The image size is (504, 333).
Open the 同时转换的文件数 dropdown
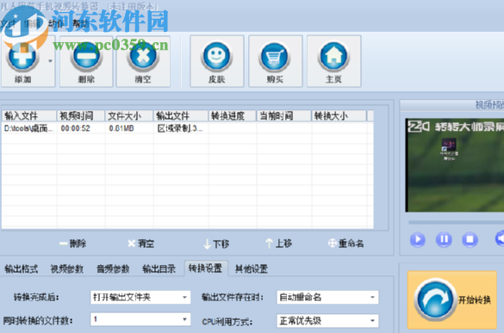(x=140, y=319)
